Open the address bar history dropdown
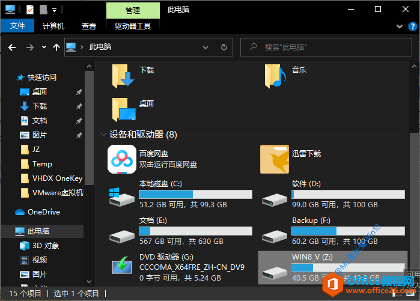The width and height of the screenshot is (420, 301). pos(205,47)
